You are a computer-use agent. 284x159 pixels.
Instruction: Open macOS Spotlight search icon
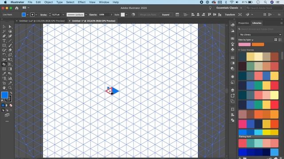(x=265, y=2)
